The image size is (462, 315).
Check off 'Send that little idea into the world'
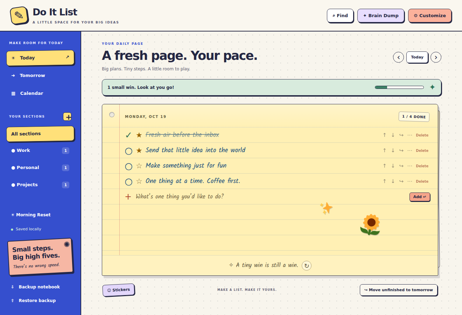click(x=128, y=151)
